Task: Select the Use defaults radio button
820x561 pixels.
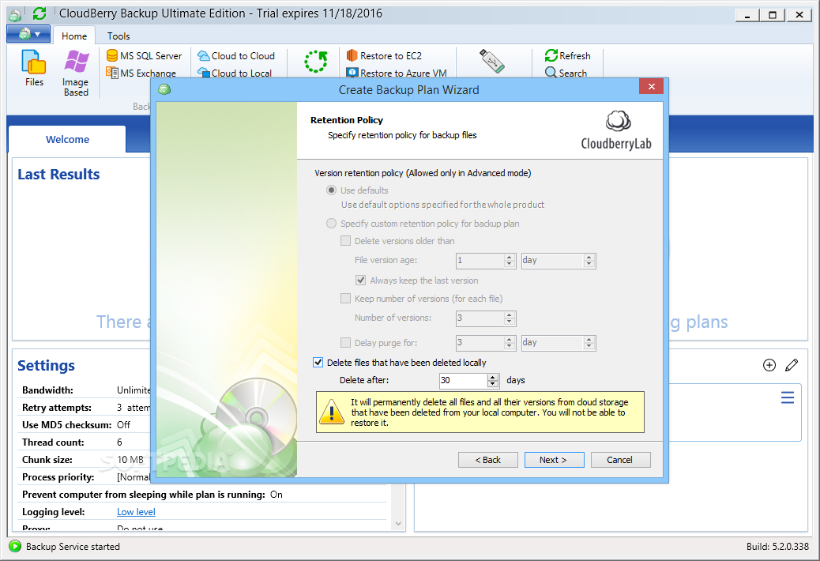Action: tap(331, 190)
